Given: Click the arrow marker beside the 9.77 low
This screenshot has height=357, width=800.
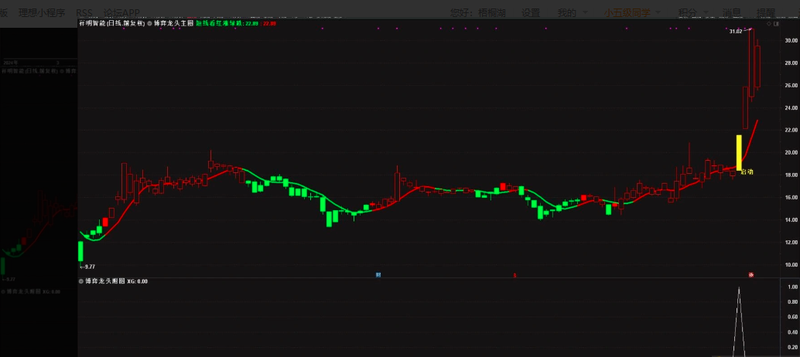Looking at the screenshot, I should (81, 266).
